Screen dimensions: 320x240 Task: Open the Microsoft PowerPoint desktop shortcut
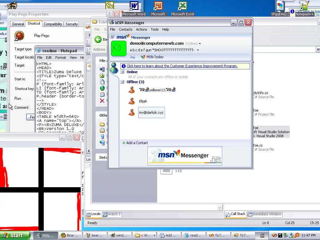158,8
